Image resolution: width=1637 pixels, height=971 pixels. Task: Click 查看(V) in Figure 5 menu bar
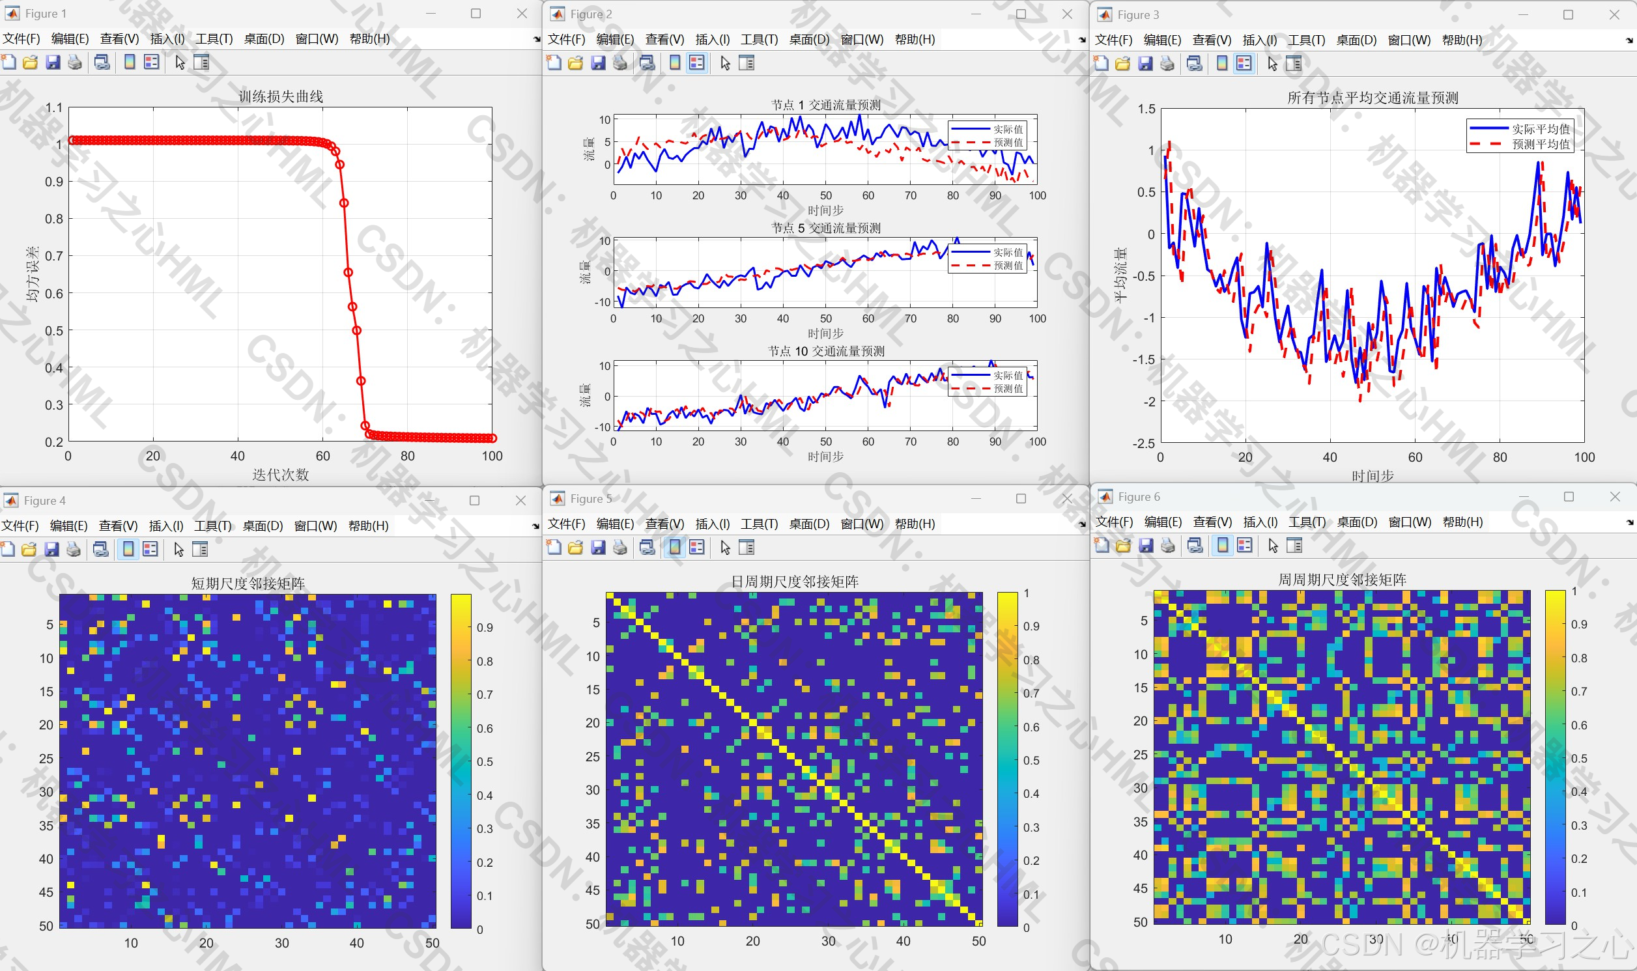tap(664, 524)
